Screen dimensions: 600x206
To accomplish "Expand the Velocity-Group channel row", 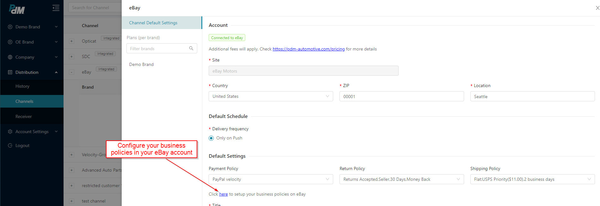I will point(71,155).
